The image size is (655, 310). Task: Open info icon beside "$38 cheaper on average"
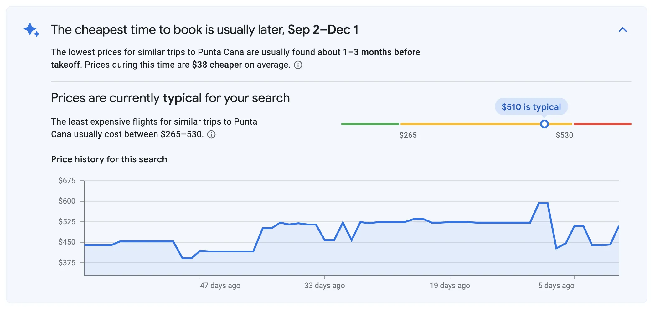(298, 65)
